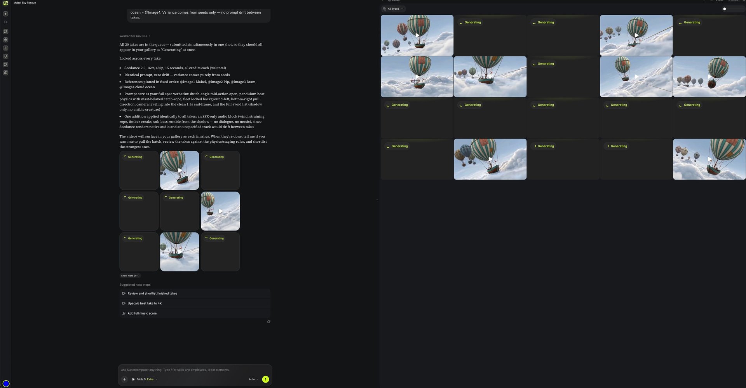Click the video icon beside Review and shortlist
This screenshot has height=388, width=746.
(124, 294)
